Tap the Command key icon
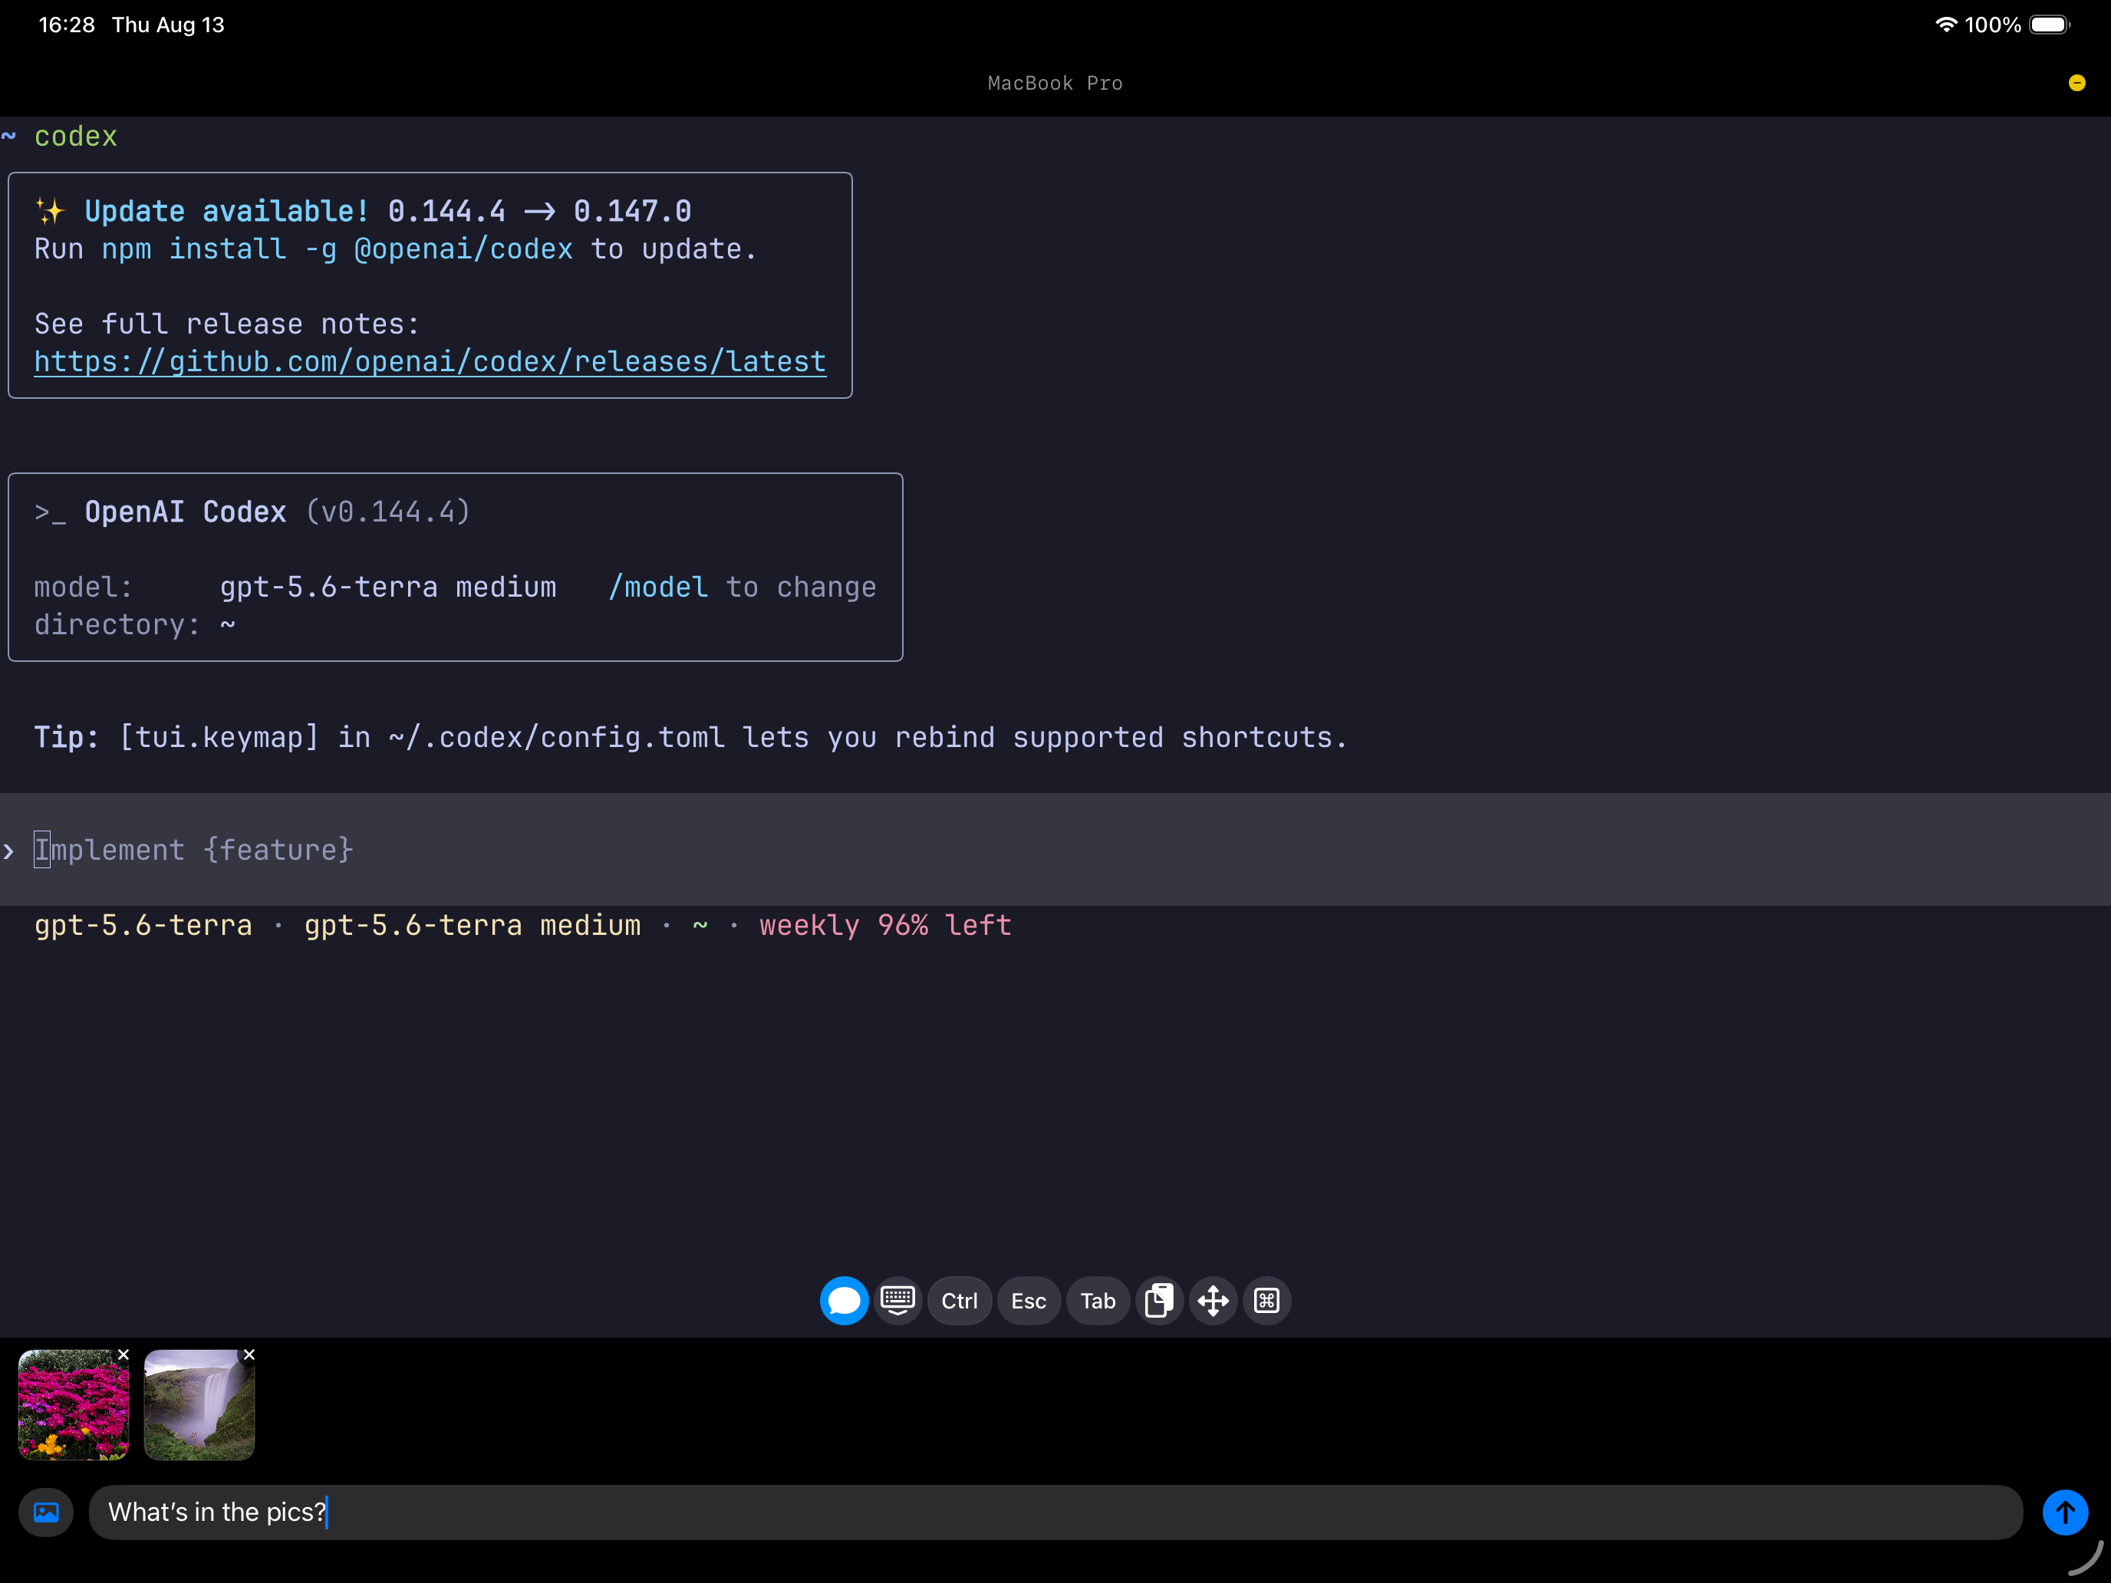Screen dimensions: 2111x1583 tap(1266, 1301)
